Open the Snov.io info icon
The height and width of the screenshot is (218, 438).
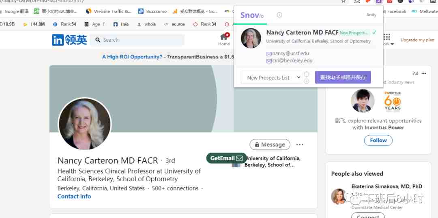click(279, 15)
